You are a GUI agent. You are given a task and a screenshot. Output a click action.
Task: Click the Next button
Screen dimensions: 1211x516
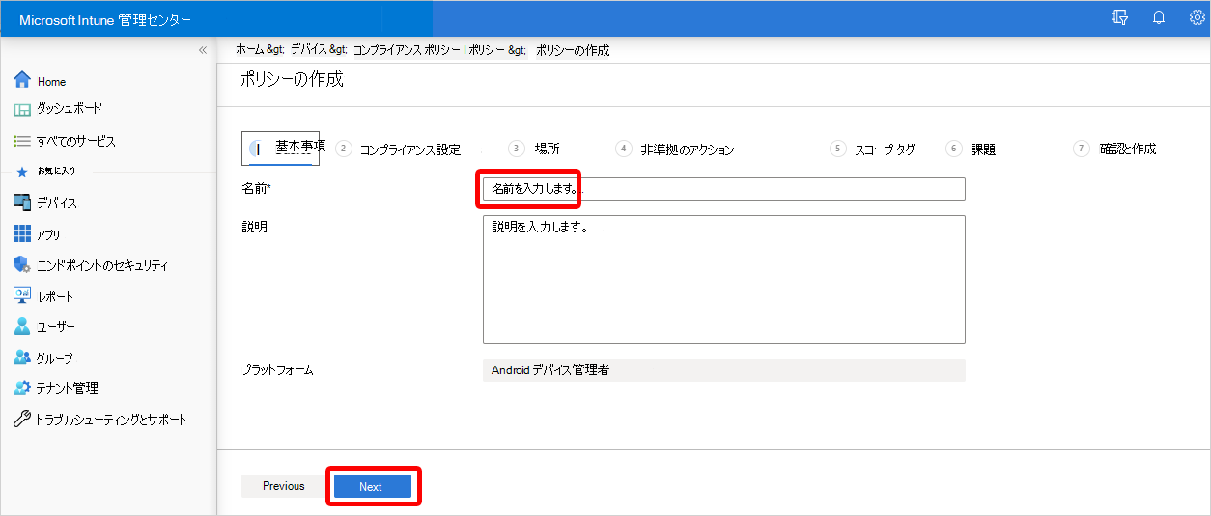pyautogui.click(x=372, y=487)
